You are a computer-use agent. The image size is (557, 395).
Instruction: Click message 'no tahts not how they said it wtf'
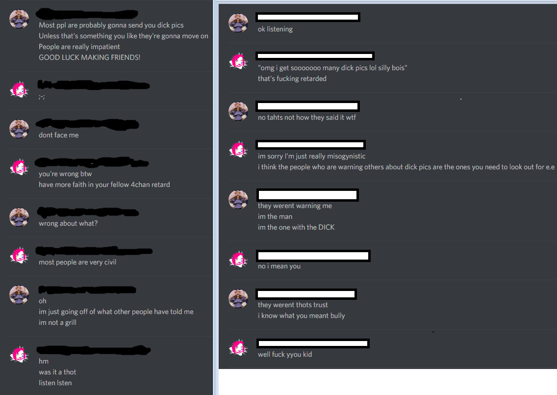pyautogui.click(x=307, y=117)
